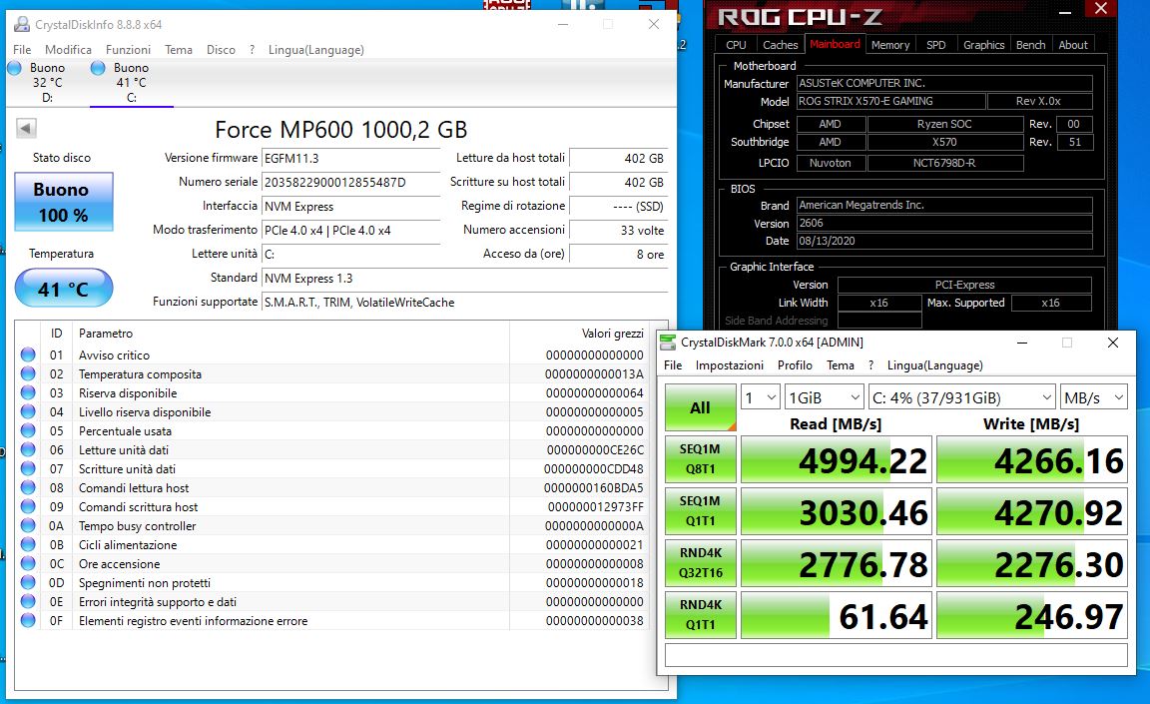Viewport: 1150px width, 704px height.
Task: Switch to Graphics tab in CPU-Z
Action: (983, 45)
